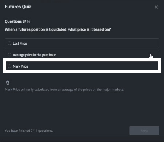Click the greyed total 14 in question counter
164x142 pixels.
click(28, 21)
